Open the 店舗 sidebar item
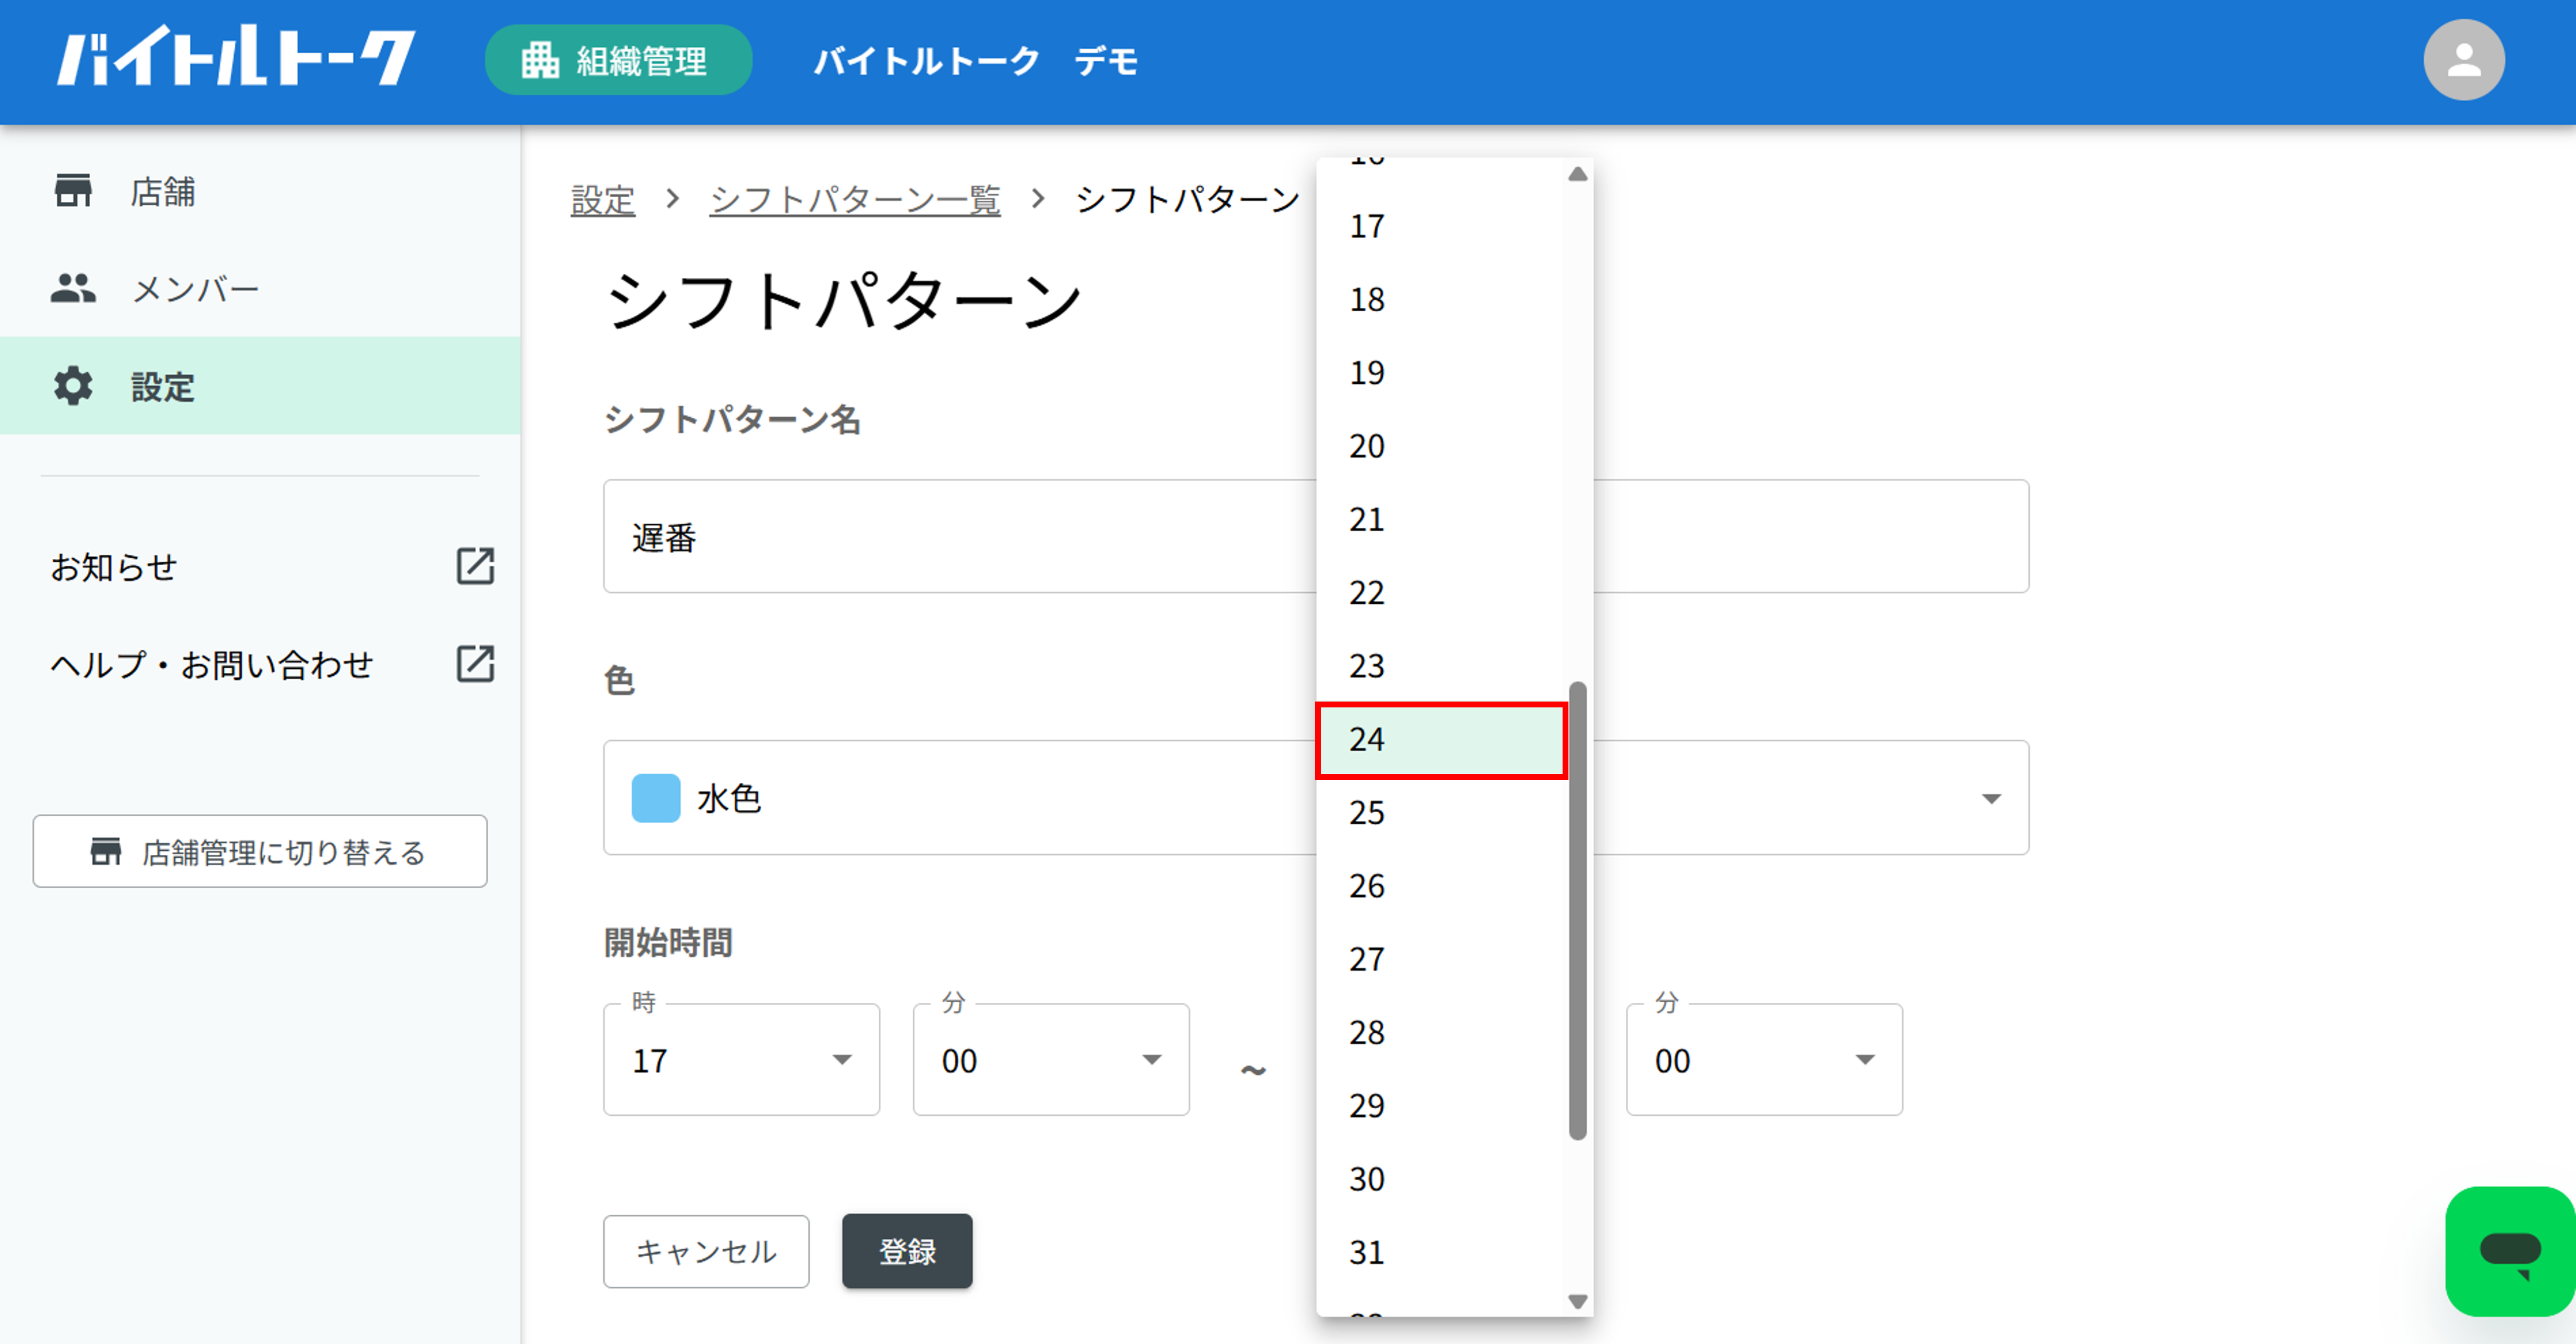 pos(260,191)
